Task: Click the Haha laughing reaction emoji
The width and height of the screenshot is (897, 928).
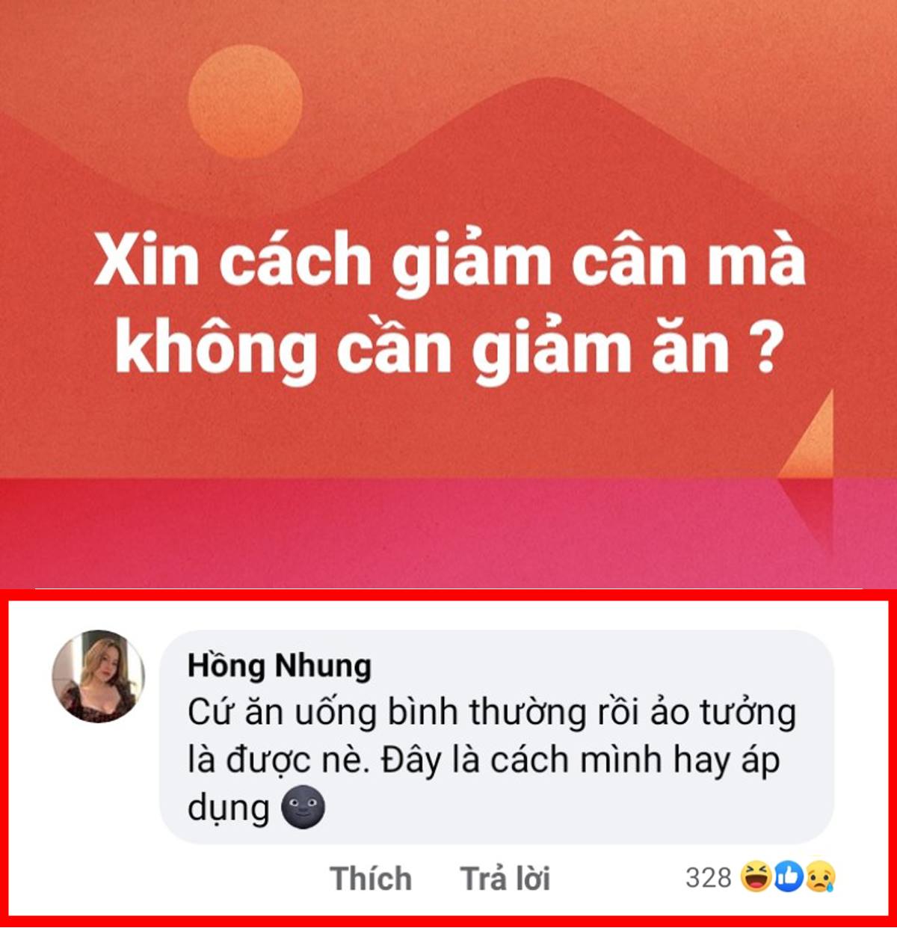Action: [x=756, y=876]
